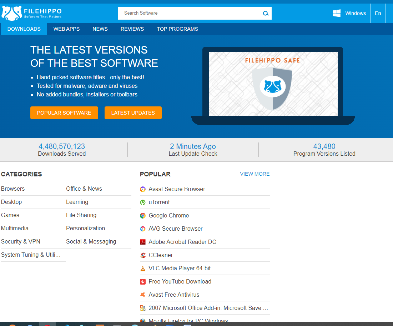The width and height of the screenshot is (393, 326).
Task: Click the 4,480,570,123 downloads served figure
Action: 62,146
